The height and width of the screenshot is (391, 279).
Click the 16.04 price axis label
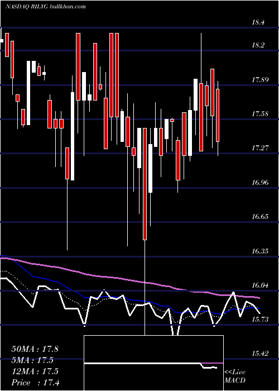tap(260, 285)
